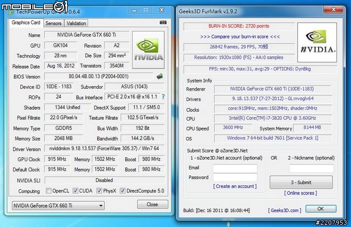
Task: Click the Drivers 9.18.13.537 field
Action: [x=272, y=99]
